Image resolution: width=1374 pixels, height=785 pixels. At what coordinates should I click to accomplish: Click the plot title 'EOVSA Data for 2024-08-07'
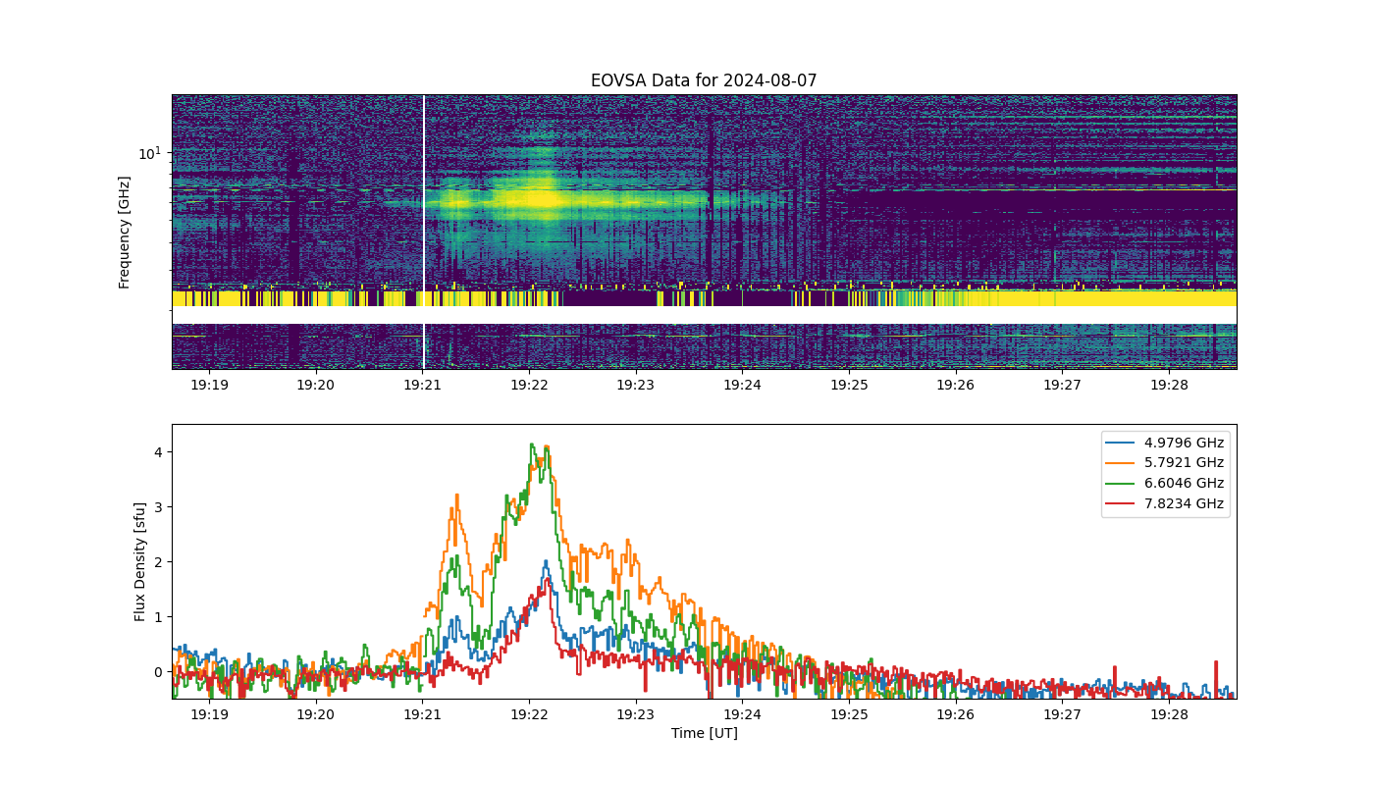point(704,80)
